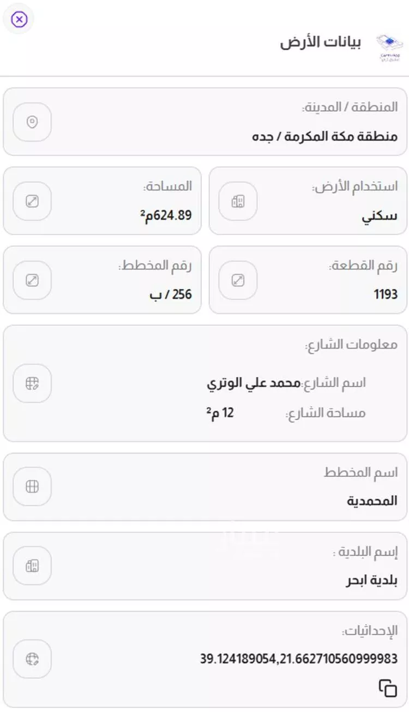Click the building icon in municipality name card
Screen dimensions: 409x712
point(32,566)
